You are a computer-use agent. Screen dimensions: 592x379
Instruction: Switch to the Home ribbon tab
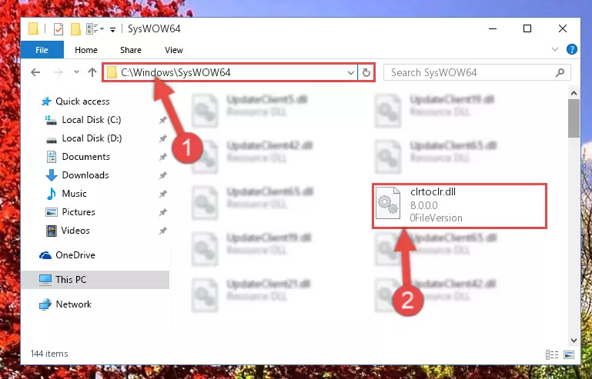86,50
